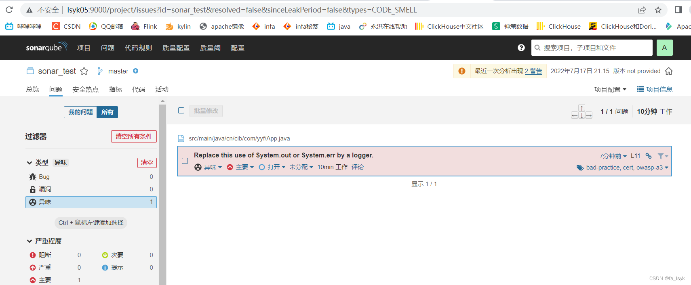The height and width of the screenshot is (285, 691).
Task: Open 质量配置 in top navigation
Action: click(176, 48)
